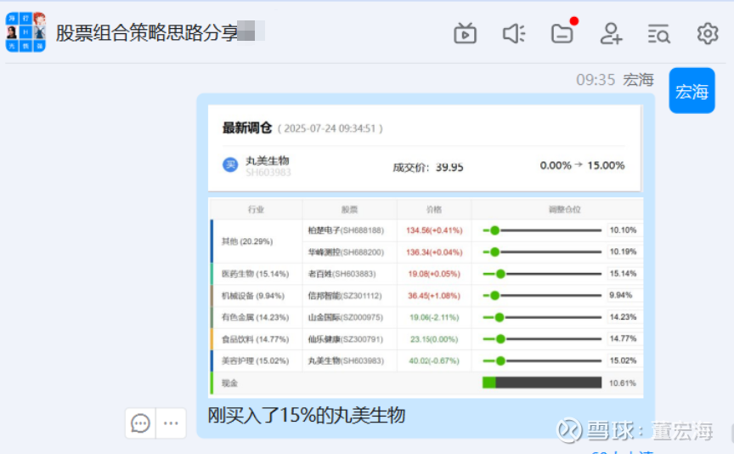Image resolution: width=734 pixels, height=454 pixels.
Task: Click the price 40.02(-0.67%)
Action: point(434,360)
